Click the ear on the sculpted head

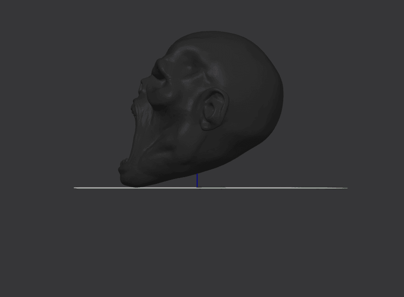[x=213, y=111]
